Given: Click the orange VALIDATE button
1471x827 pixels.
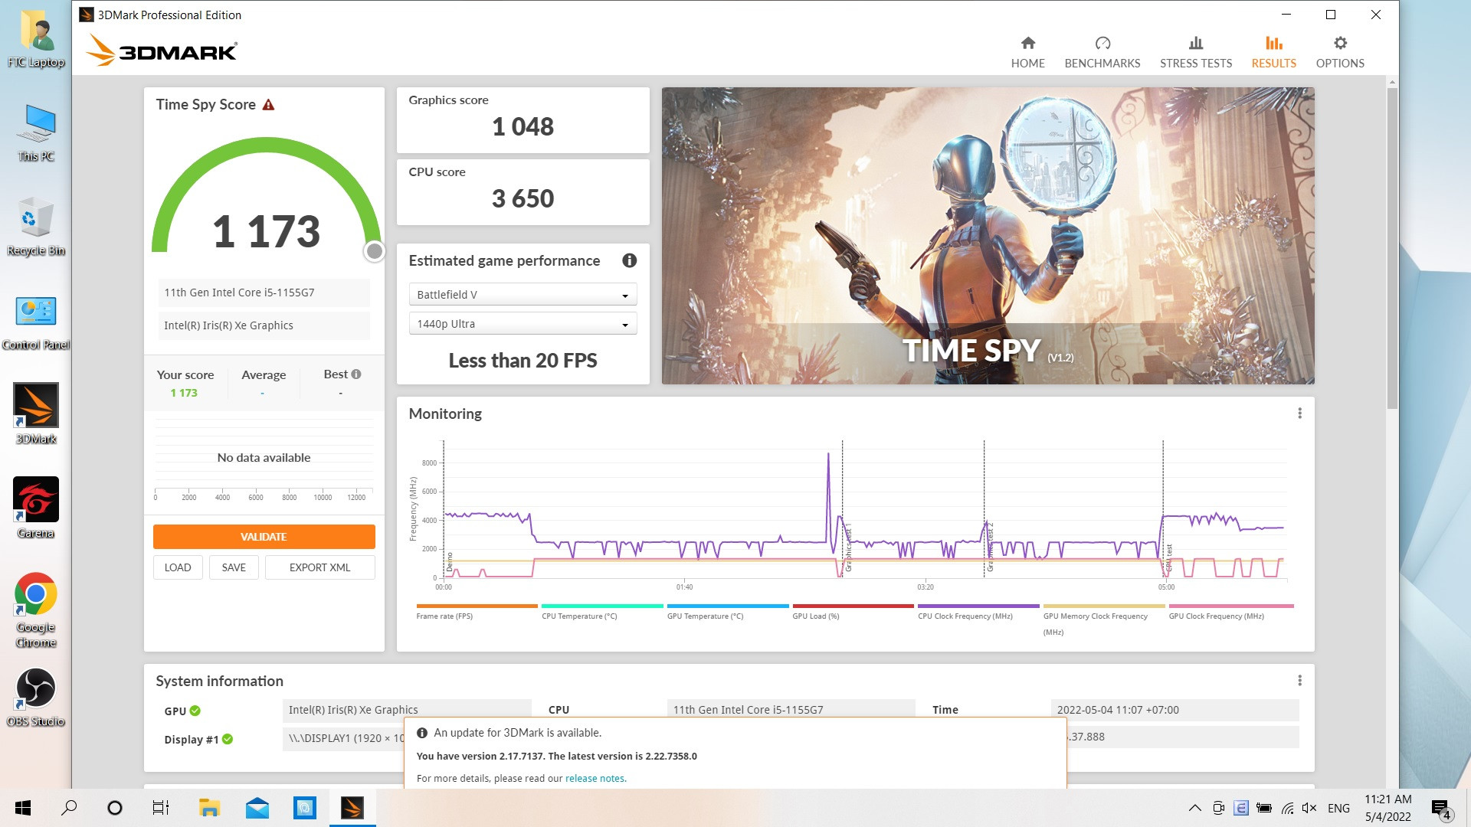Looking at the screenshot, I should [x=264, y=537].
